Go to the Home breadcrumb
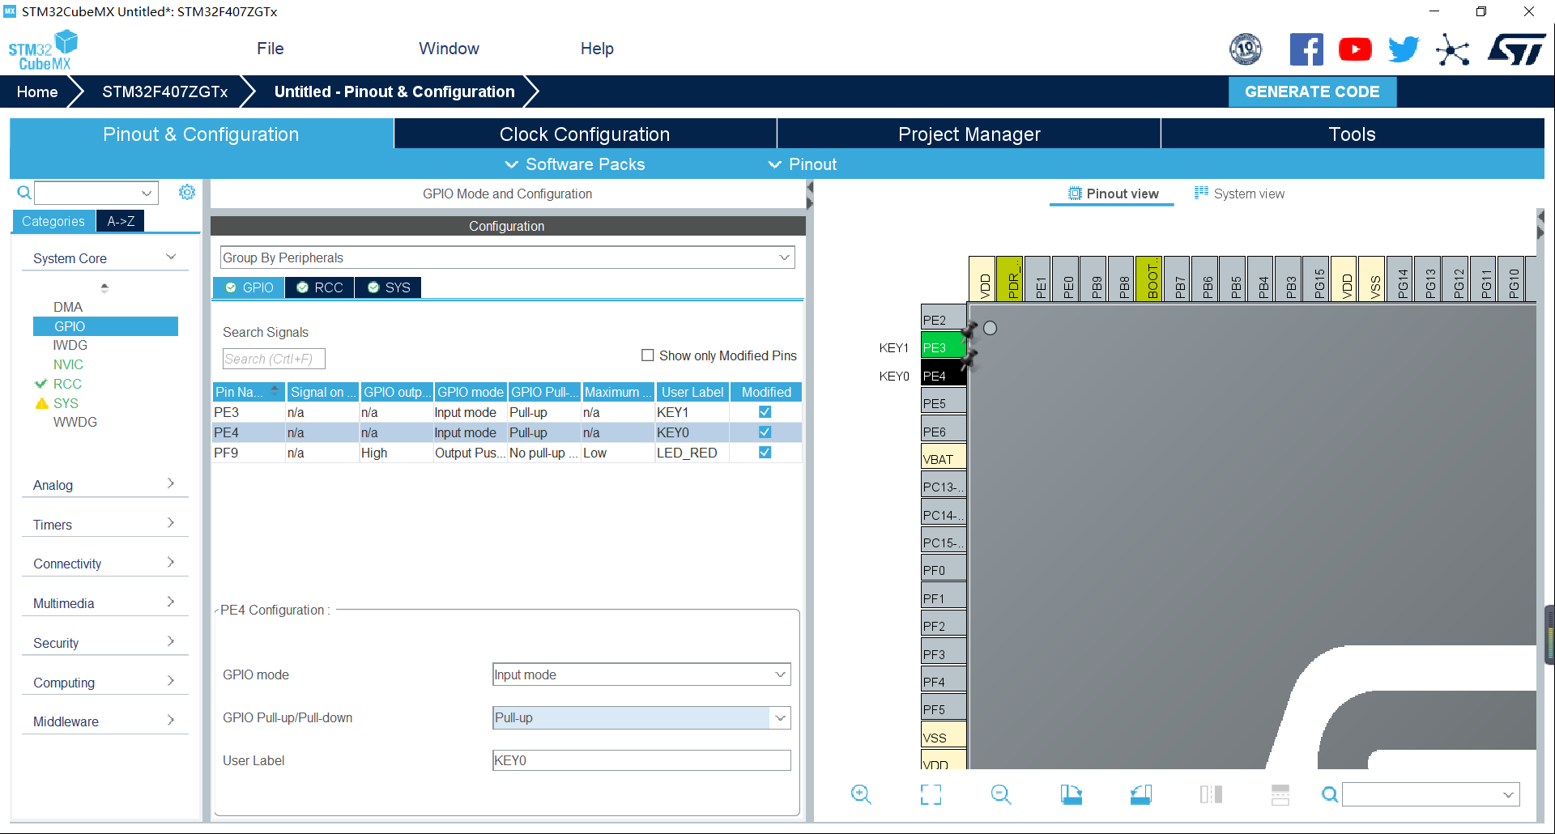Viewport: 1555px width, 834px height. pyautogui.click(x=37, y=91)
